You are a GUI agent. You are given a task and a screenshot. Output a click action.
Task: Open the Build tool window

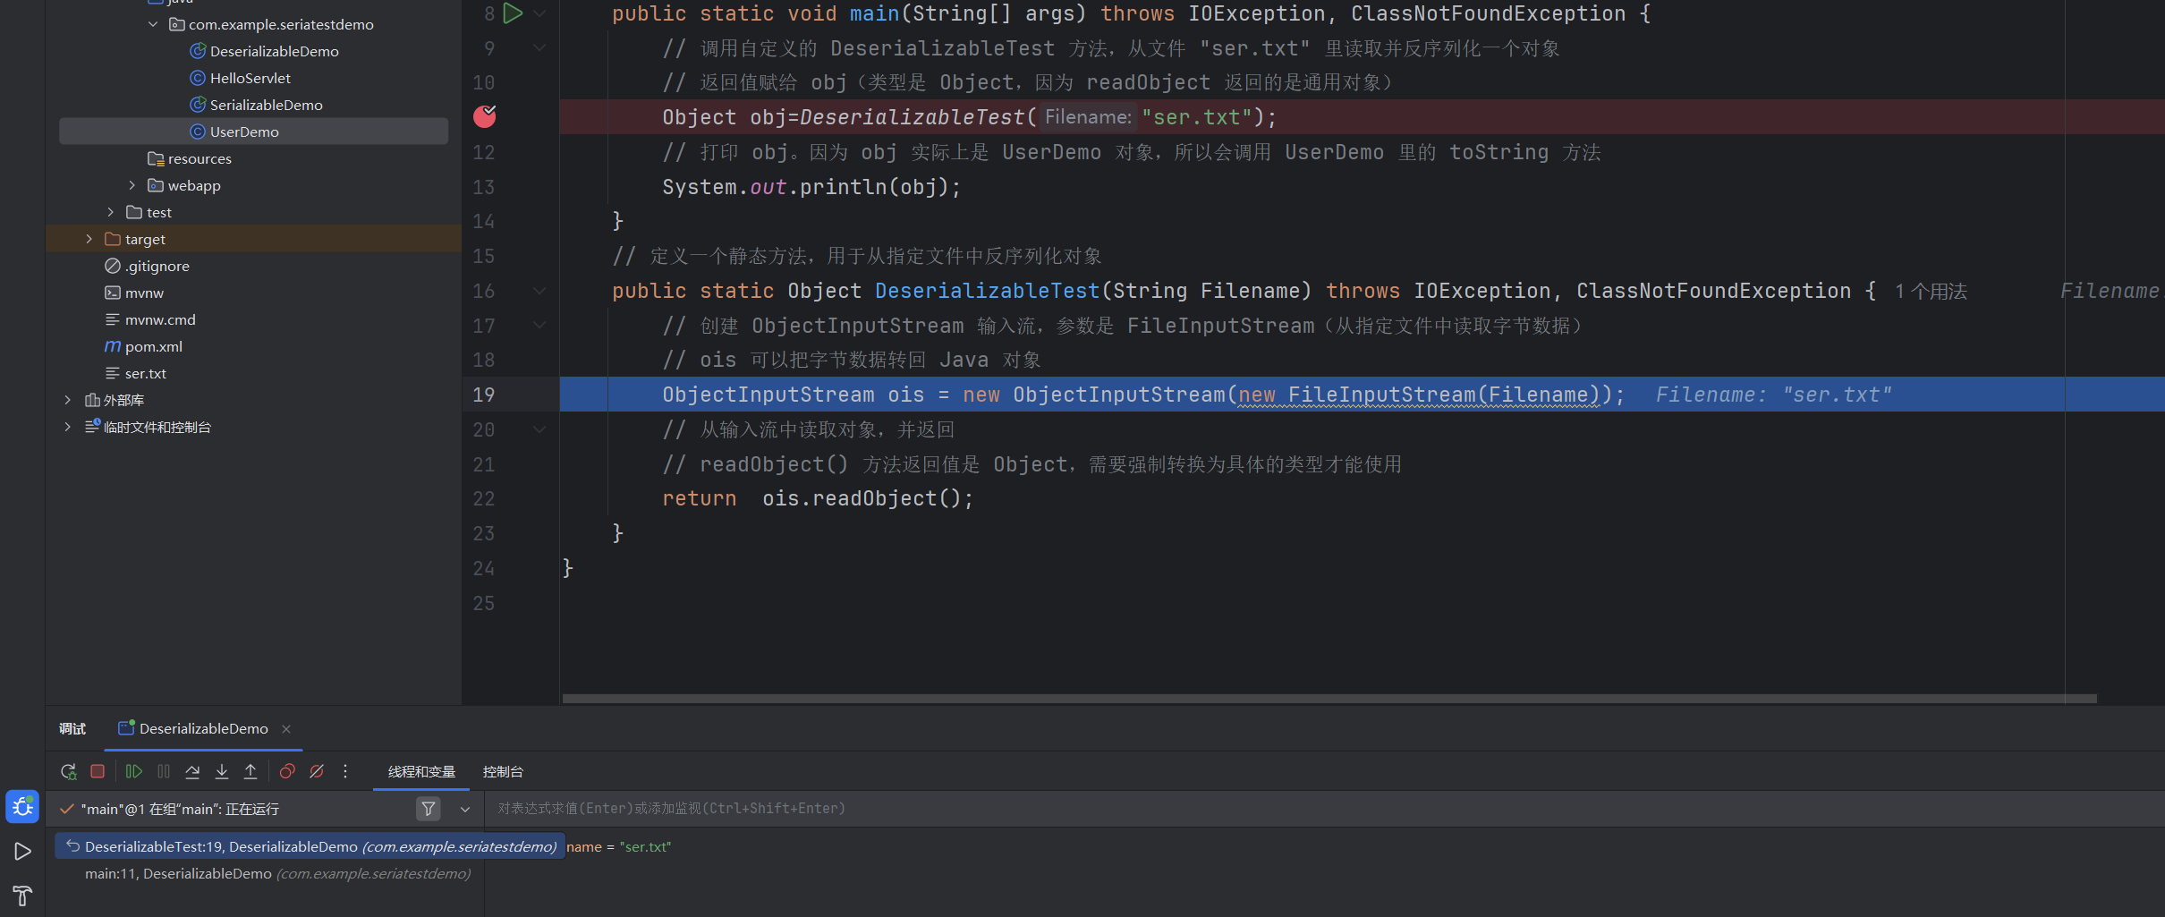(22, 896)
